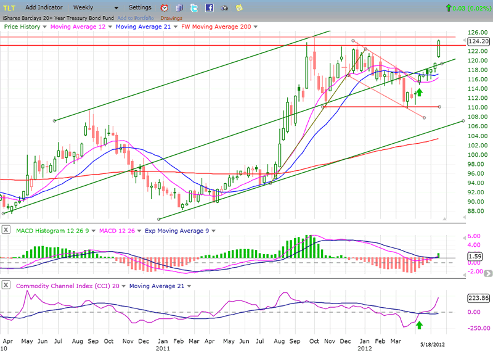The height and width of the screenshot is (351, 493).
Task: Share chart via Twitter icon
Action: tap(194, 8)
